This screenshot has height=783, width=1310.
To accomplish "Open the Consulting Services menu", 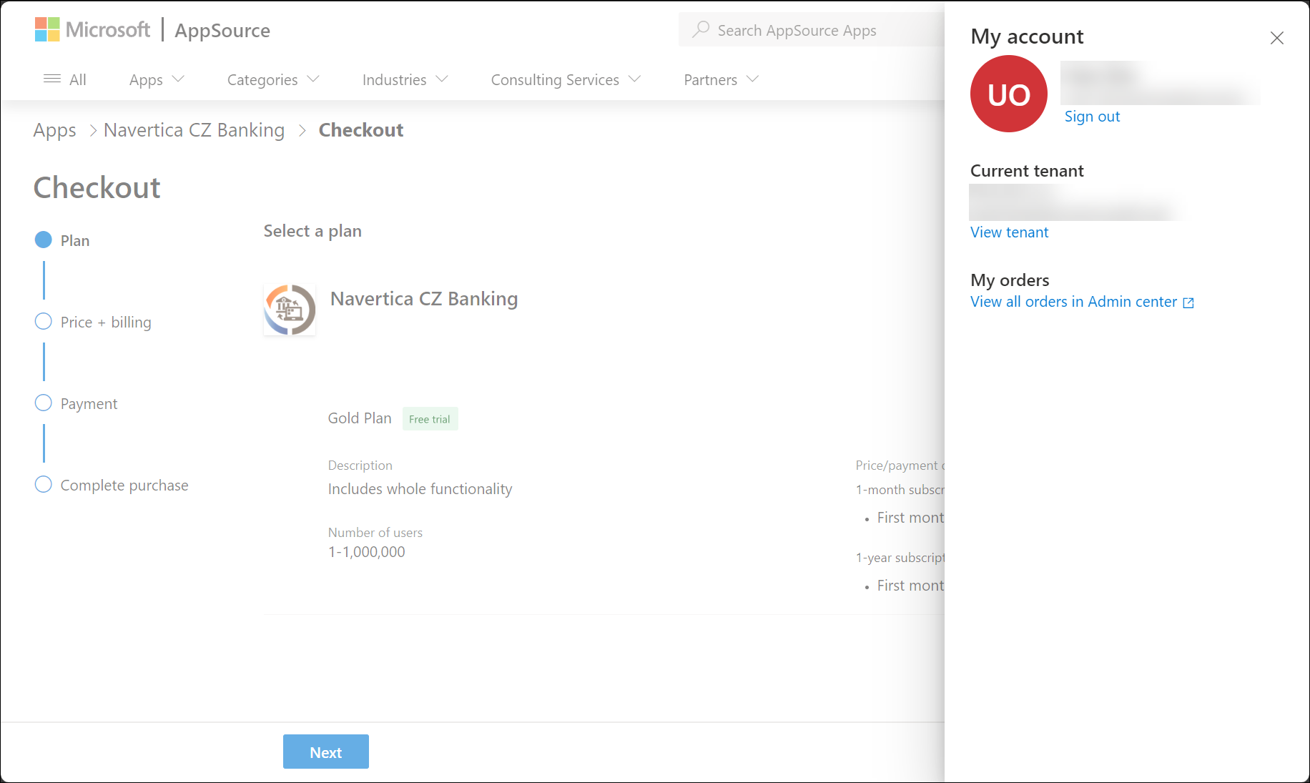I will tap(566, 79).
